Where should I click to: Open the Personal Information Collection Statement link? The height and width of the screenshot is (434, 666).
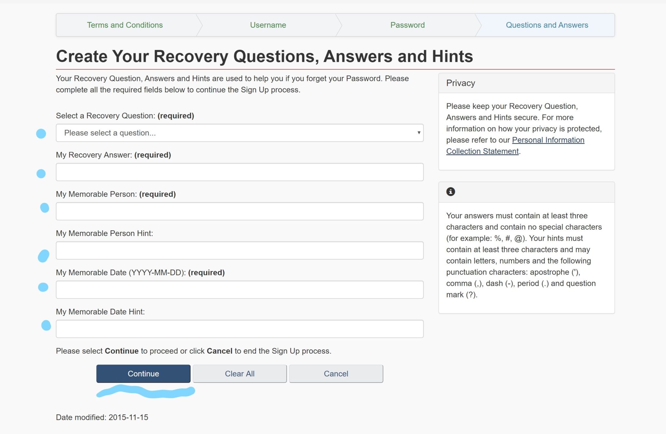[548, 140]
